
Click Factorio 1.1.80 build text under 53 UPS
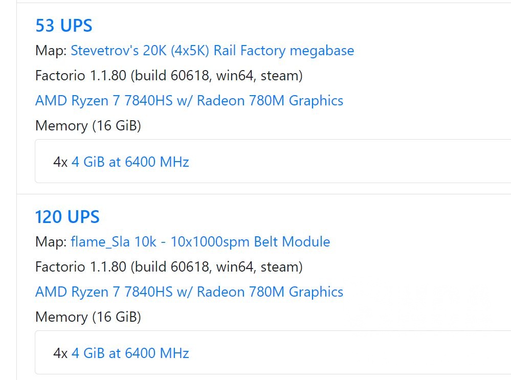pyautogui.click(x=169, y=76)
